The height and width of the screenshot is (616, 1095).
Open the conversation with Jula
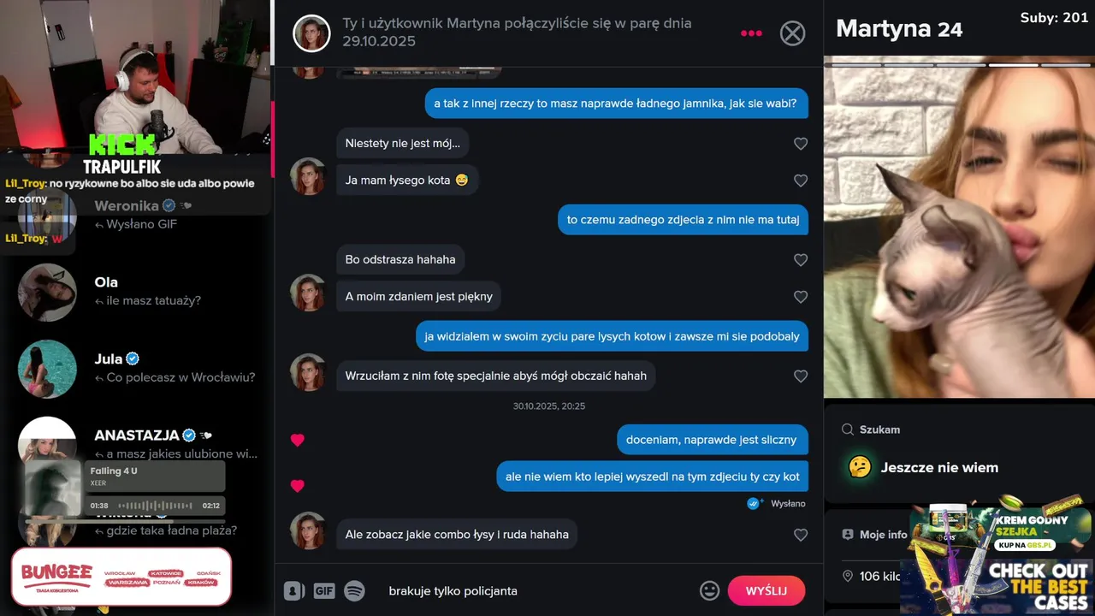(x=137, y=369)
